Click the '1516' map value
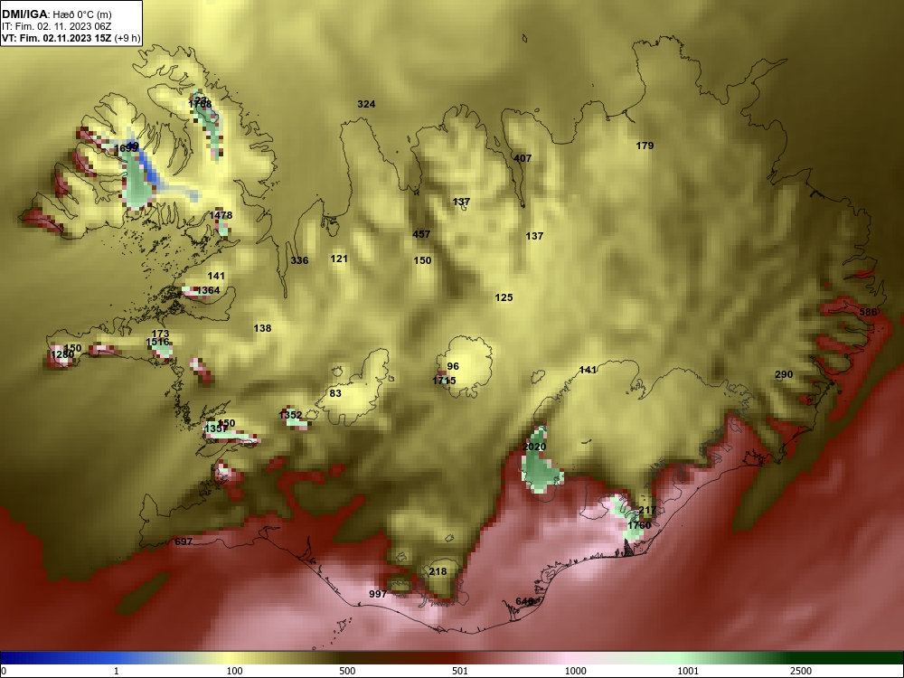This screenshot has width=904, height=678. point(157,343)
